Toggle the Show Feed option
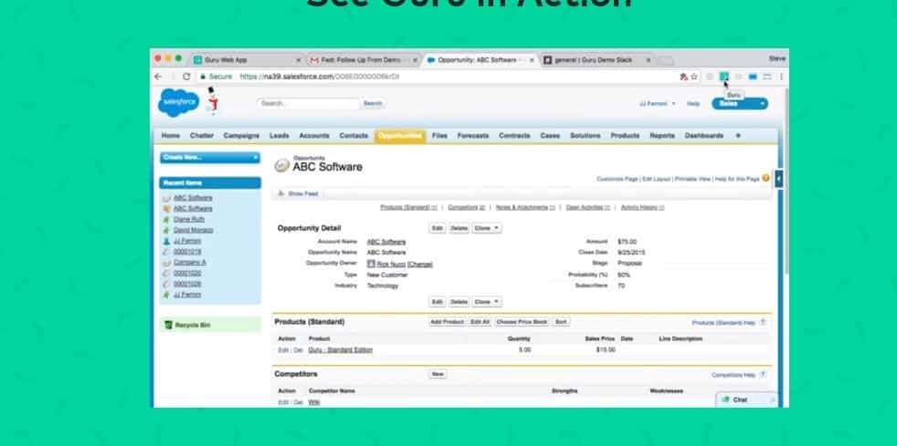This screenshot has height=446, width=897. coord(301,193)
